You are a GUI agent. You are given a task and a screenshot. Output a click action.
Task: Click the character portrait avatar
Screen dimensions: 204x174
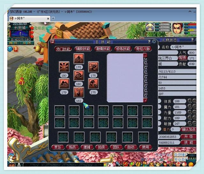[178, 29]
